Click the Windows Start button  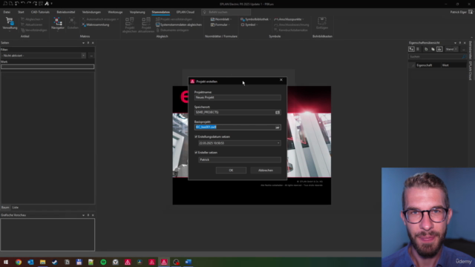6,262
